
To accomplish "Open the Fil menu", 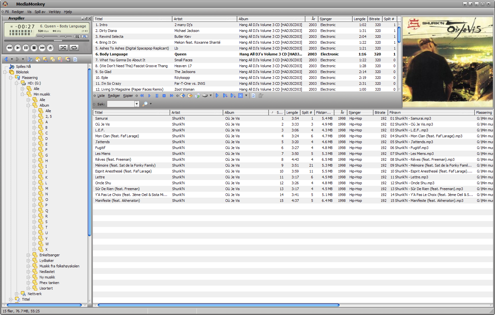I will (x=7, y=12).
